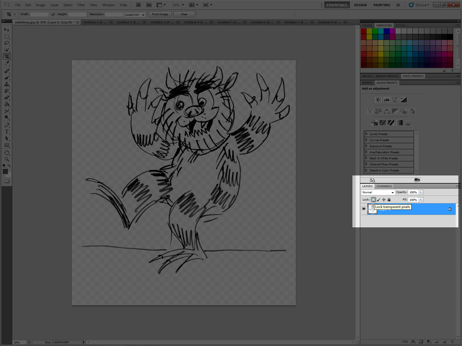Open the Fill slider arrow

420,200
